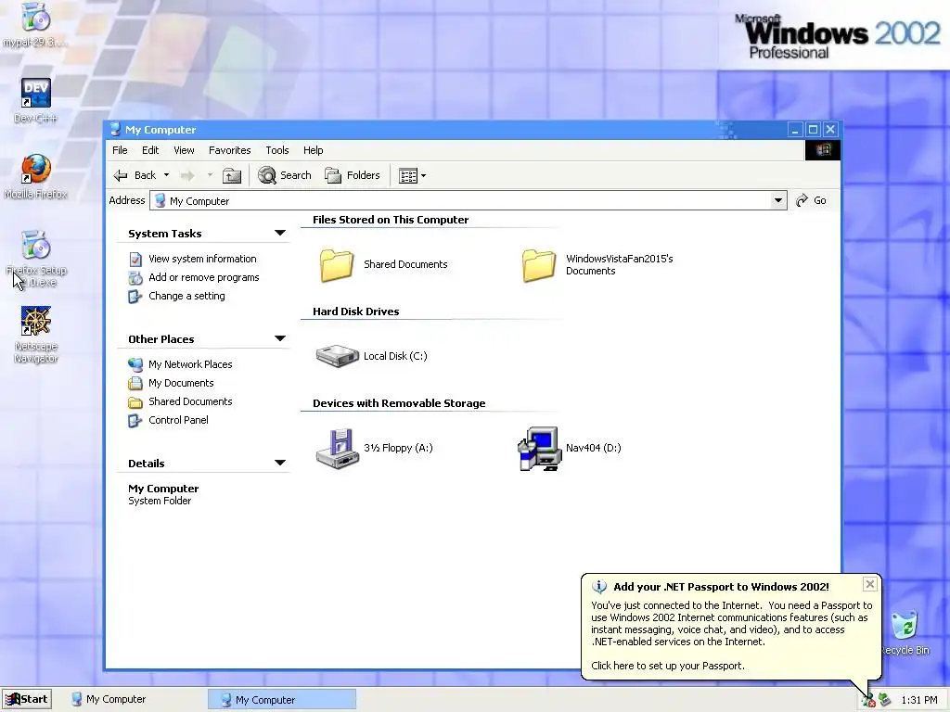Click the My Computer window title icon
The height and width of the screenshot is (712, 950).
tap(115, 129)
